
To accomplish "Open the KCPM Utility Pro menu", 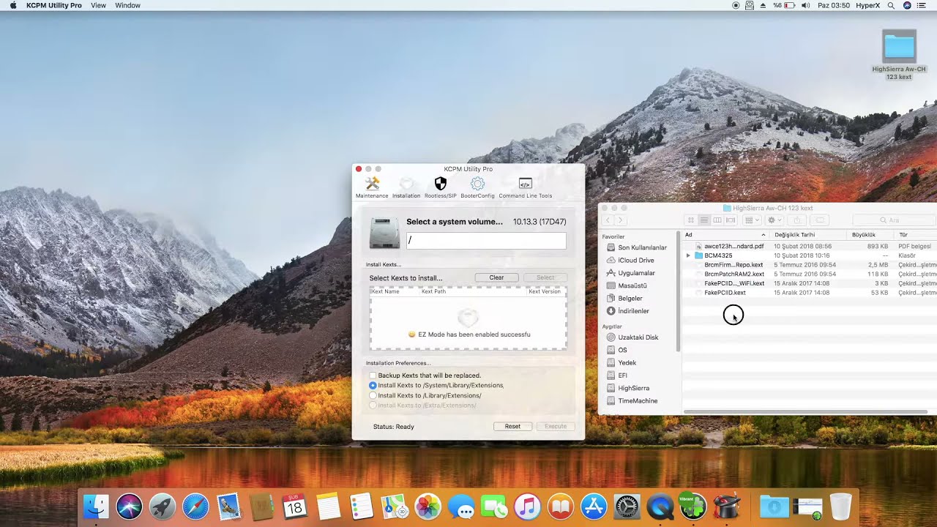I will point(54,5).
